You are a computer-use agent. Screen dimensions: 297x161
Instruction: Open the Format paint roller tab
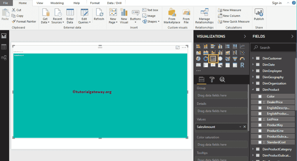212,80
